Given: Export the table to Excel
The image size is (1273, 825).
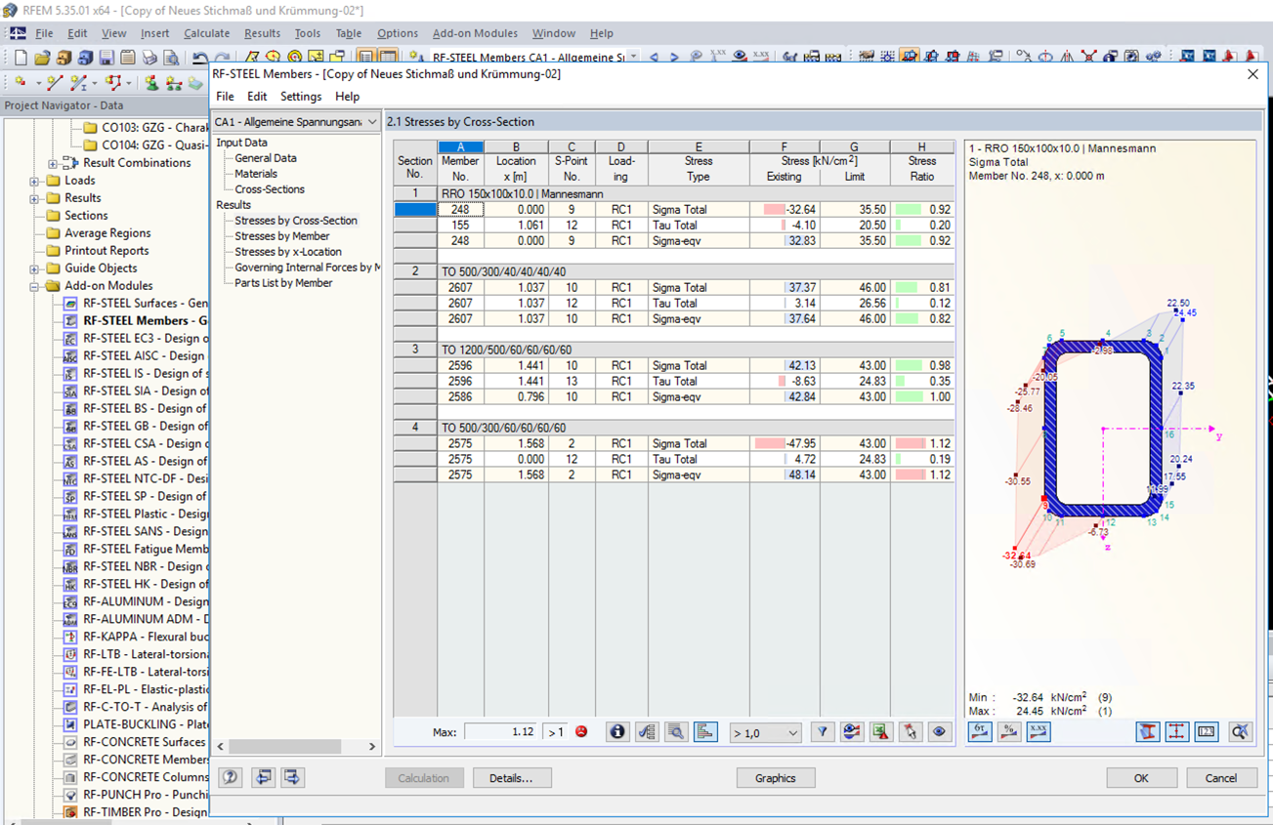Looking at the screenshot, I should pyautogui.click(x=881, y=732).
